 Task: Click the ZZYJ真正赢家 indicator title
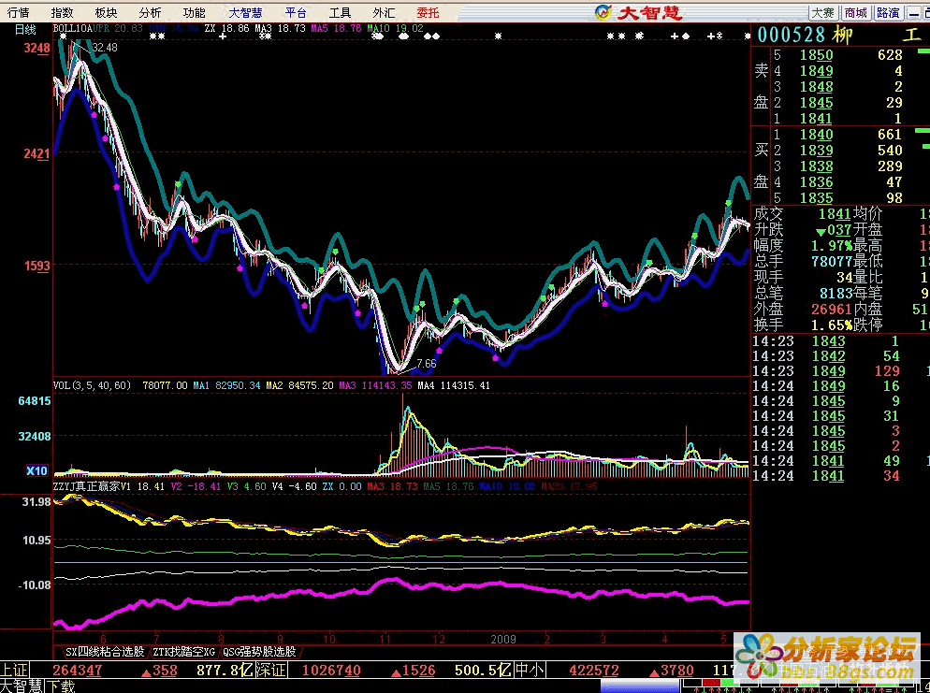pyautogui.click(x=87, y=486)
